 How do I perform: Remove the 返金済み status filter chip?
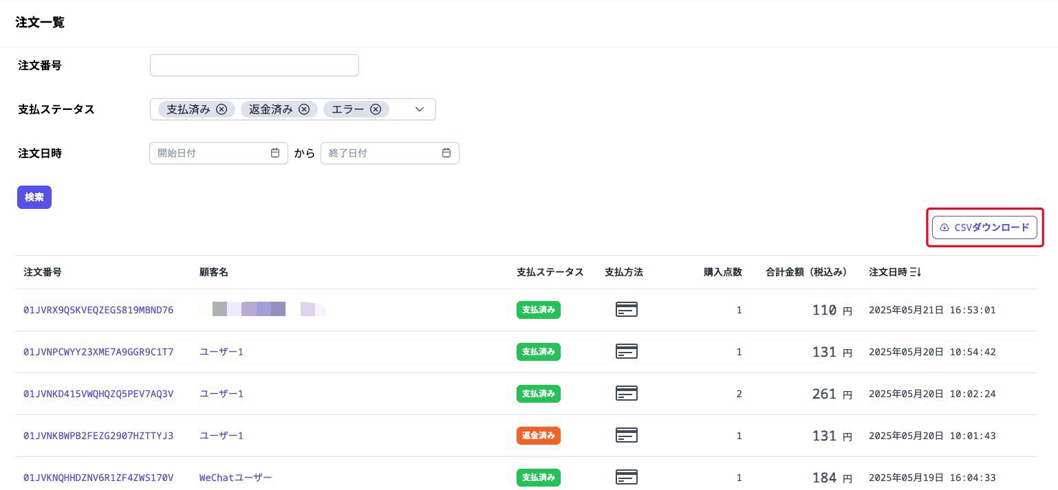tap(304, 109)
